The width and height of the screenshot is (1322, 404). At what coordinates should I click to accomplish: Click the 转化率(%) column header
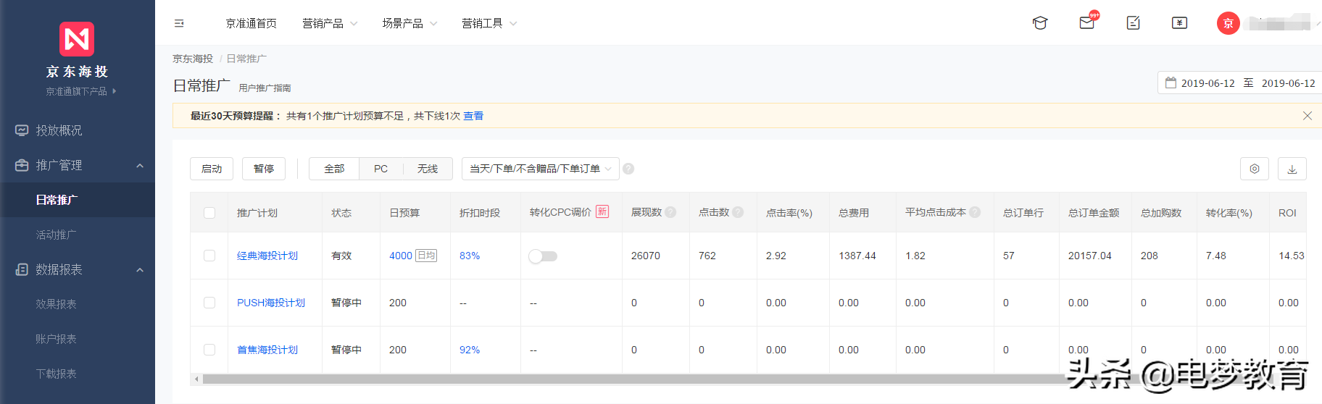(1229, 213)
